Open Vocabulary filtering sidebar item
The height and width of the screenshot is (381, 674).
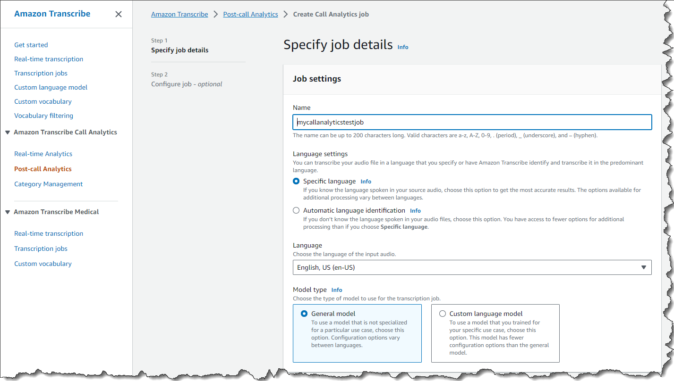43,116
